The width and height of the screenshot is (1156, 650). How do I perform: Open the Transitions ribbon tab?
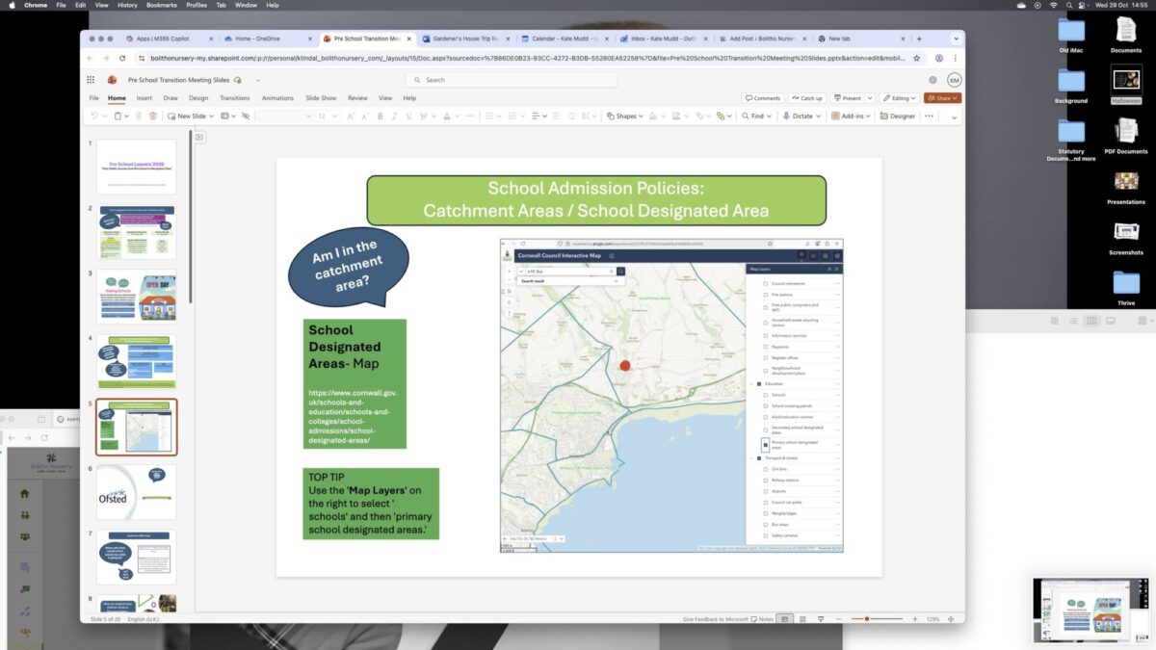234,98
